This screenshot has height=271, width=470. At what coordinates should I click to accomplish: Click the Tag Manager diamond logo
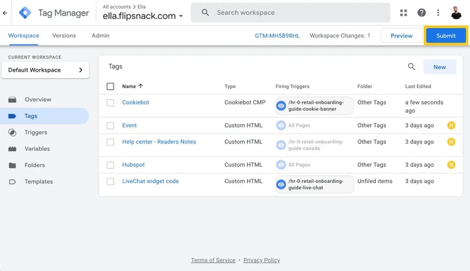pyautogui.click(x=25, y=13)
